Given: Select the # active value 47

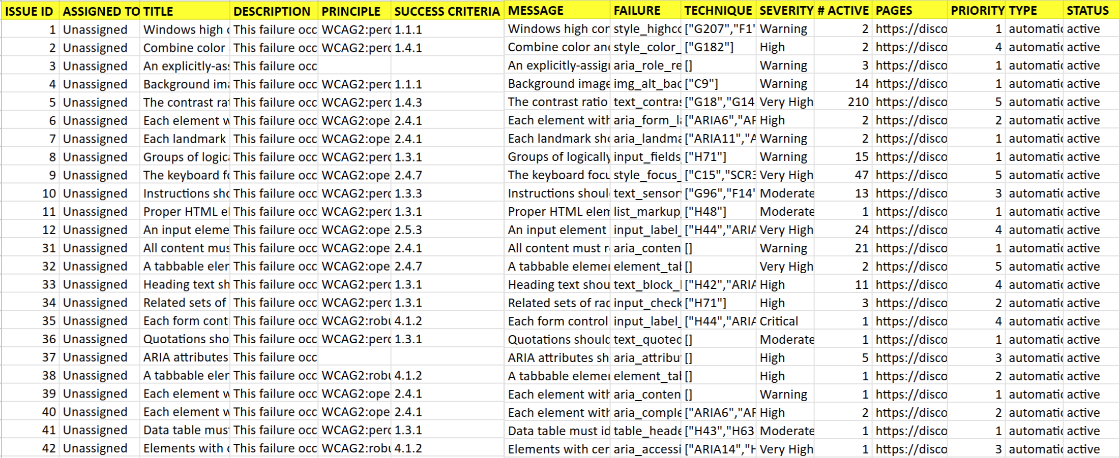Looking at the screenshot, I should (843, 175).
